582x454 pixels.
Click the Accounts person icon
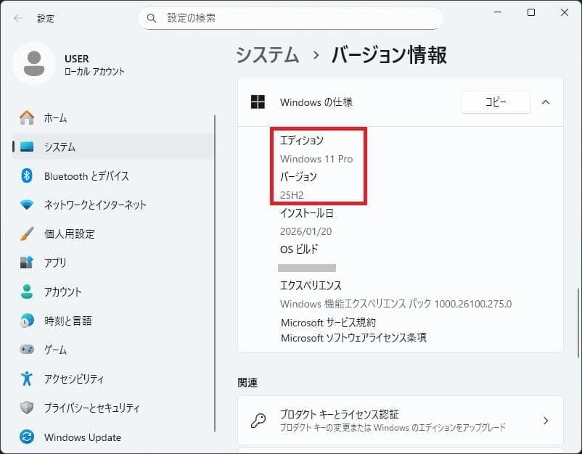point(27,292)
